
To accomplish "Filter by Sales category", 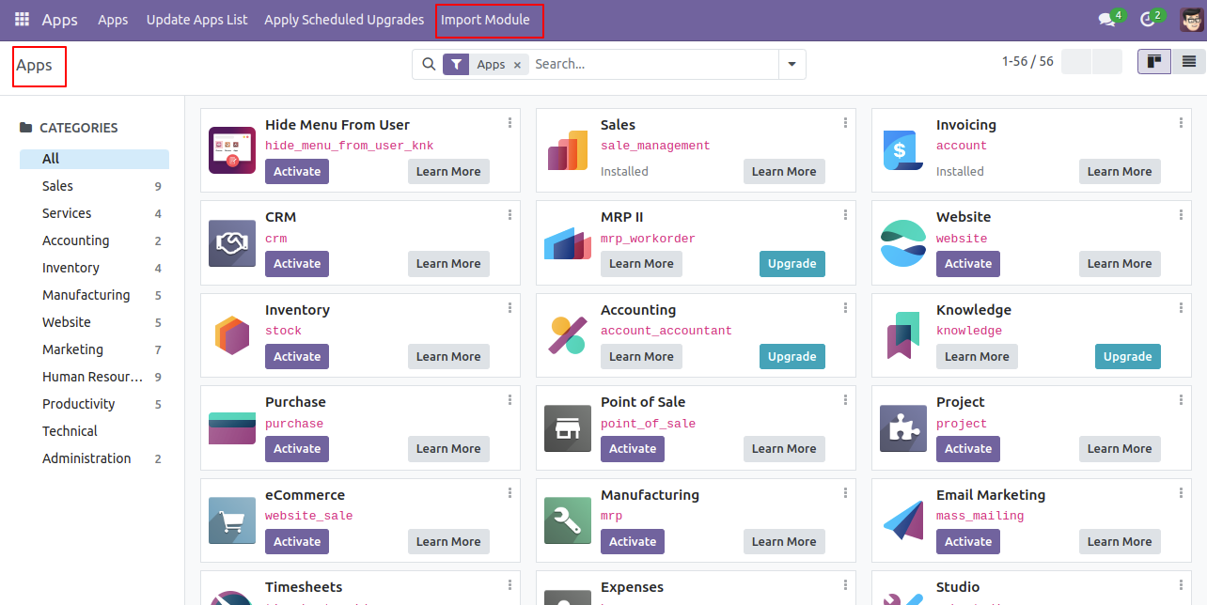I will coord(94,186).
